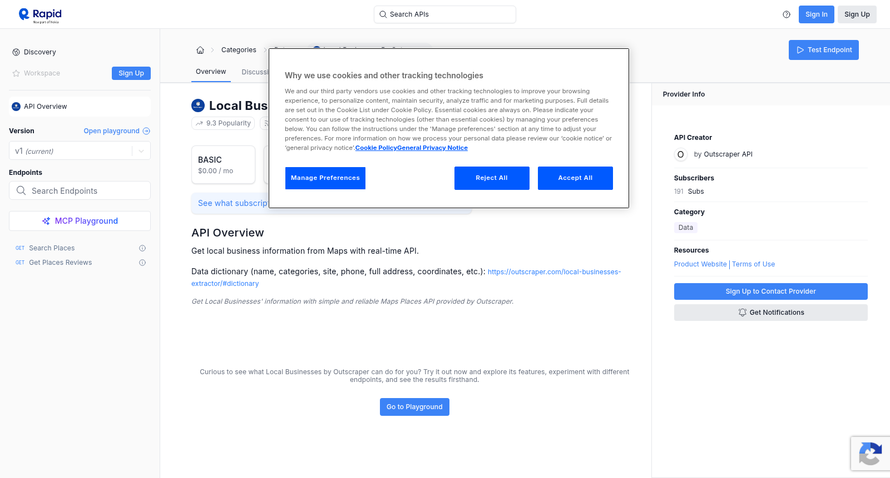This screenshot has height=478, width=890.
Task: Click the Local Businesses API logo icon
Action: (198, 105)
